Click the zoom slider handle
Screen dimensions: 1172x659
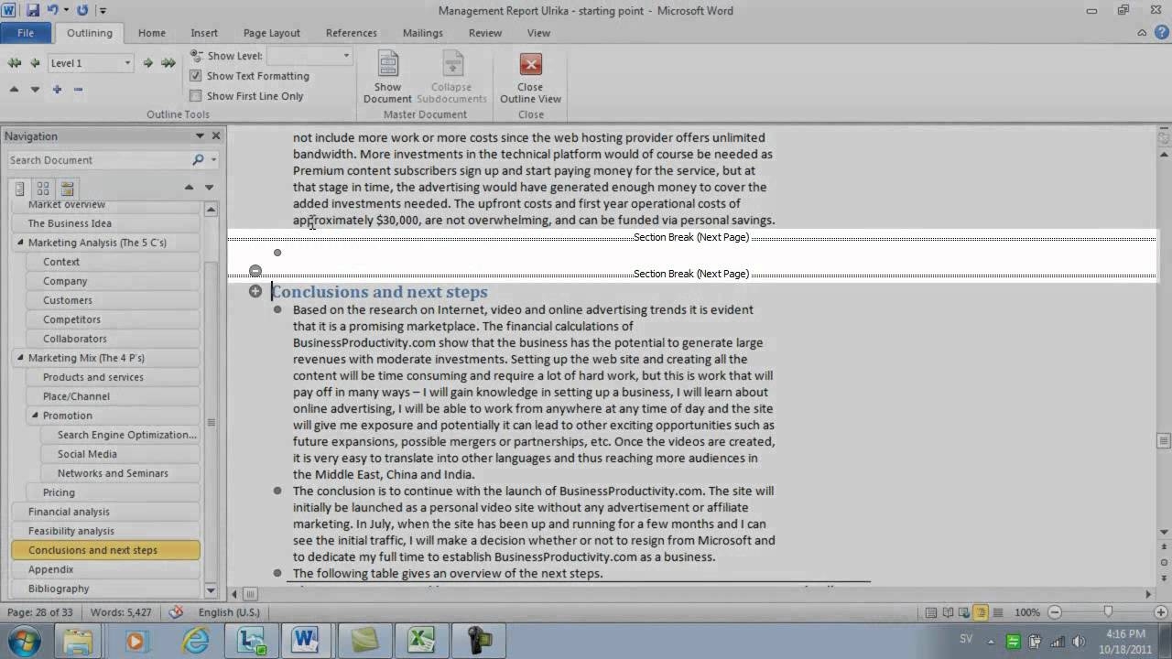point(1108,612)
